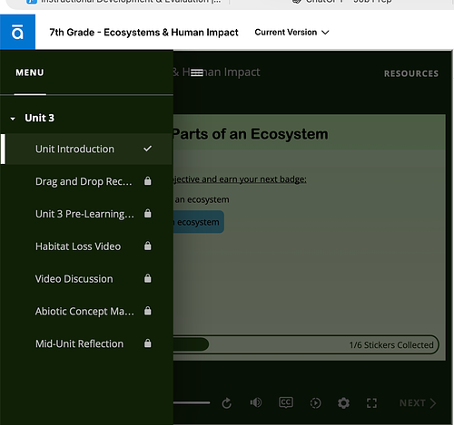Select Drag and Drop Rec... menu item
The width and height of the screenshot is (454, 425).
86,181
